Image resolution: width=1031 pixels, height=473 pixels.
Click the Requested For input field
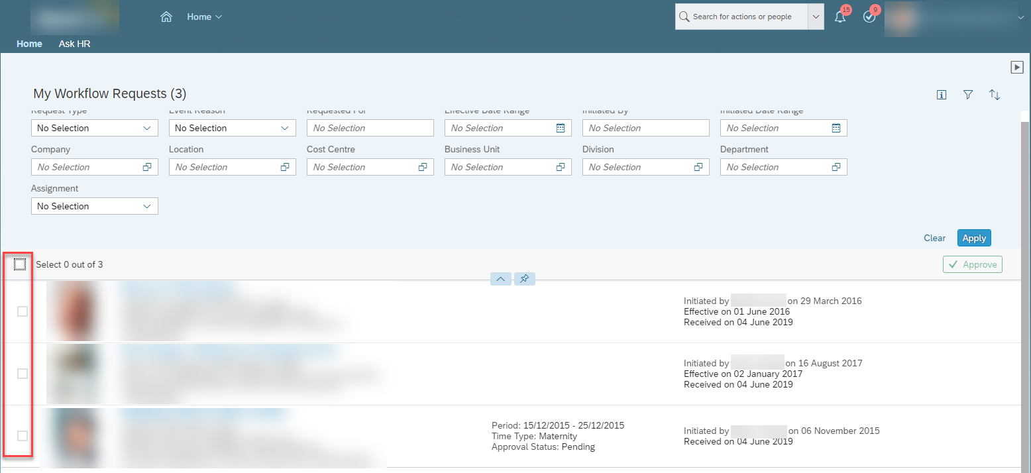[370, 128]
